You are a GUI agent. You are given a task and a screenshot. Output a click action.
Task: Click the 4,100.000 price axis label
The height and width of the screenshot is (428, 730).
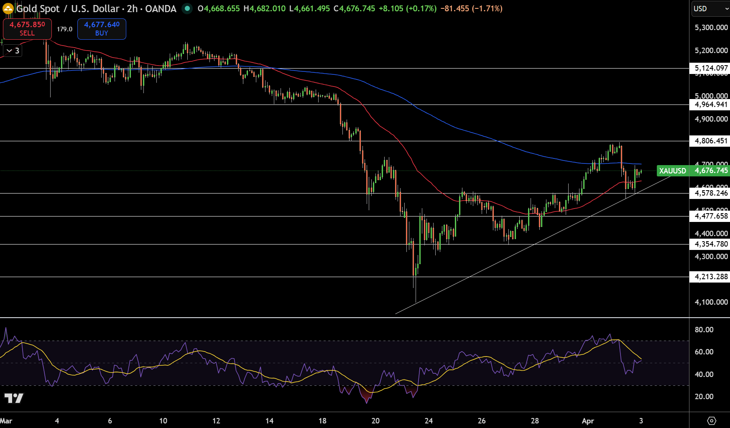tap(711, 302)
